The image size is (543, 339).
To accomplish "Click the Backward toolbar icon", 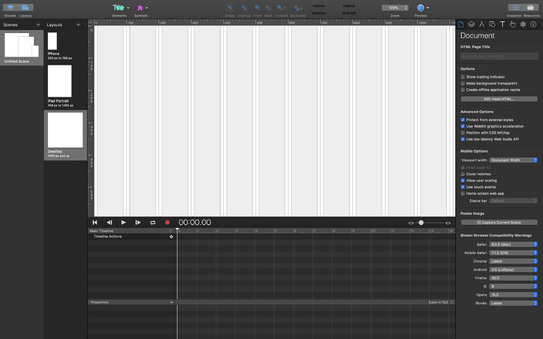I will point(297,8).
